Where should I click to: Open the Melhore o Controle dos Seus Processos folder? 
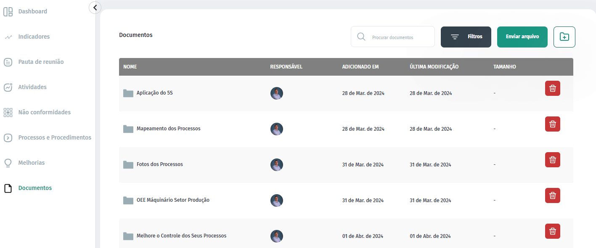(x=181, y=236)
